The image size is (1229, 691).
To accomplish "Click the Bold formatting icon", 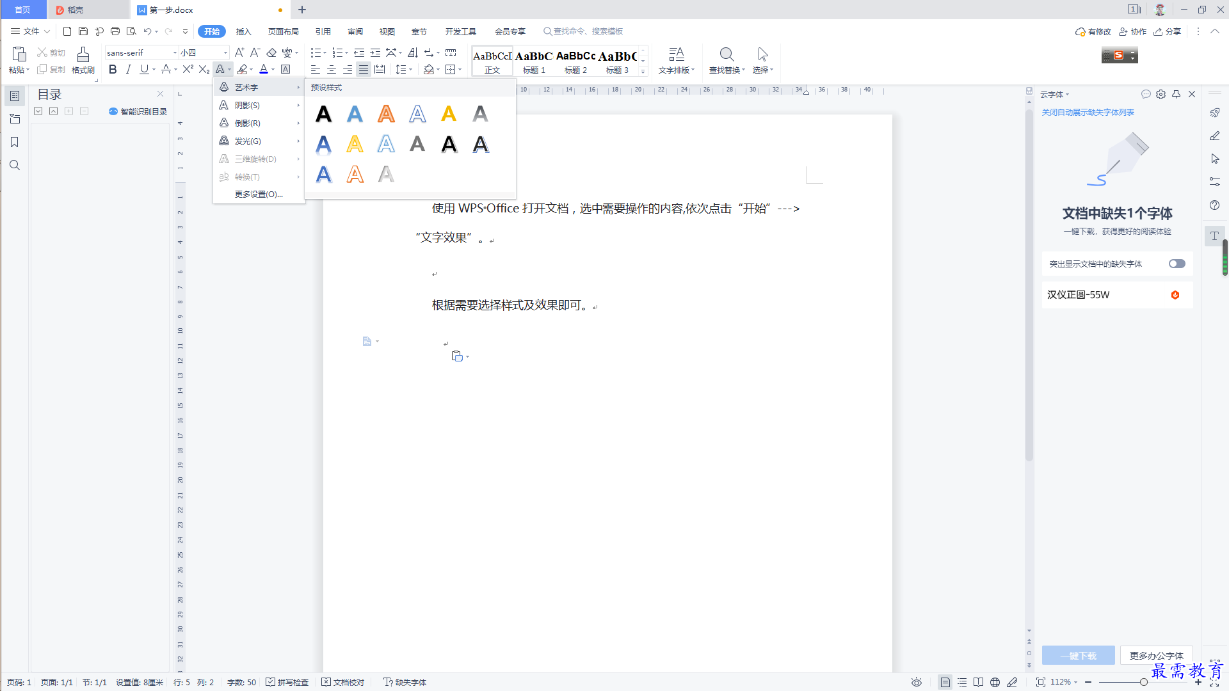I will [x=113, y=69].
